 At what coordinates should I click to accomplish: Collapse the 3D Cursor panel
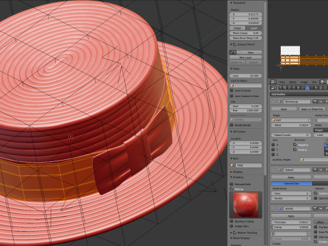pyautogui.click(x=232, y=132)
